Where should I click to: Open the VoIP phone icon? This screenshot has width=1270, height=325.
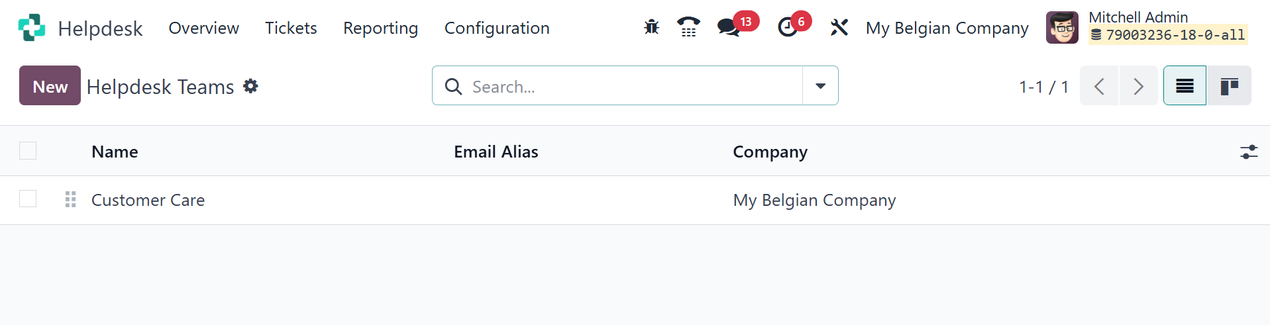click(x=688, y=27)
